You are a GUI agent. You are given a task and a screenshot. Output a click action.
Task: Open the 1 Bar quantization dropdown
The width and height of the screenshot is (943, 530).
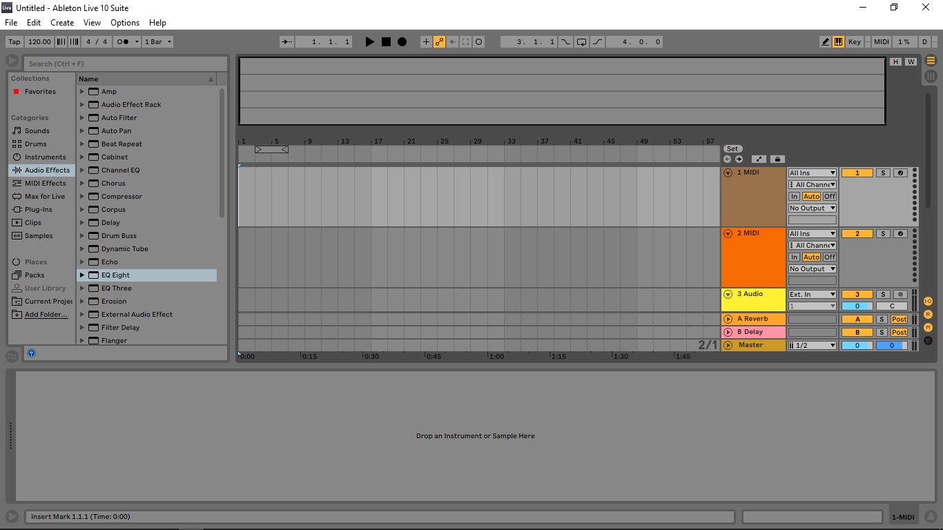click(157, 42)
